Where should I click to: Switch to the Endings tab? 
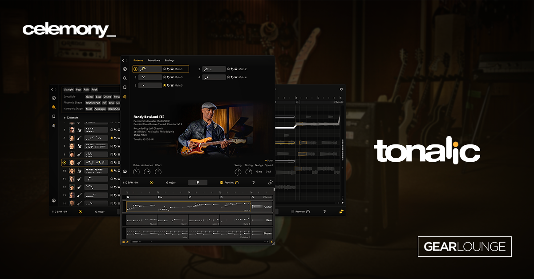(170, 60)
